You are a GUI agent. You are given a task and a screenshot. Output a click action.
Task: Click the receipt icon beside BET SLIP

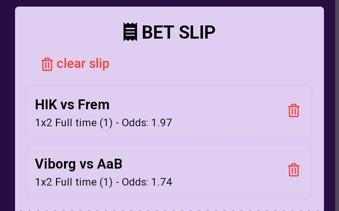pyautogui.click(x=130, y=32)
